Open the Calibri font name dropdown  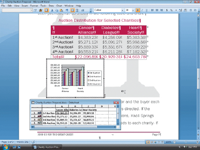pos(122,10)
